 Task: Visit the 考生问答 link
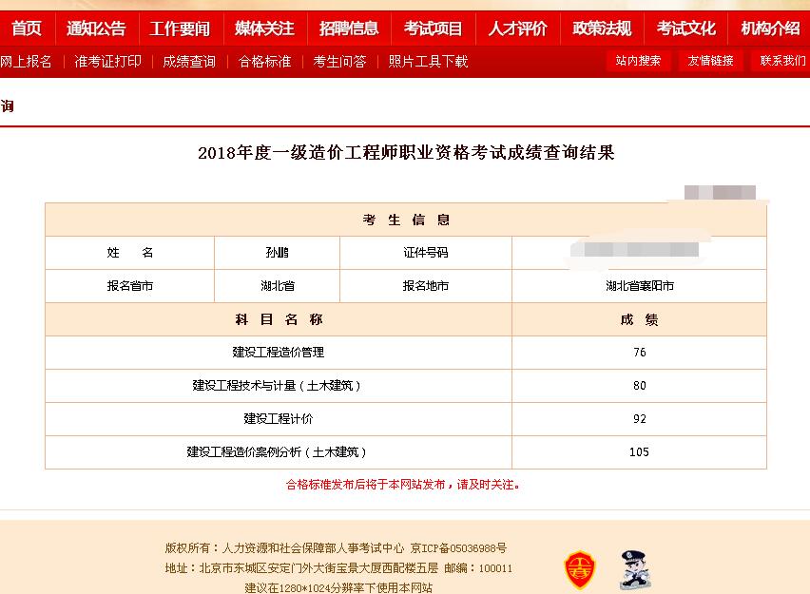[x=339, y=62]
